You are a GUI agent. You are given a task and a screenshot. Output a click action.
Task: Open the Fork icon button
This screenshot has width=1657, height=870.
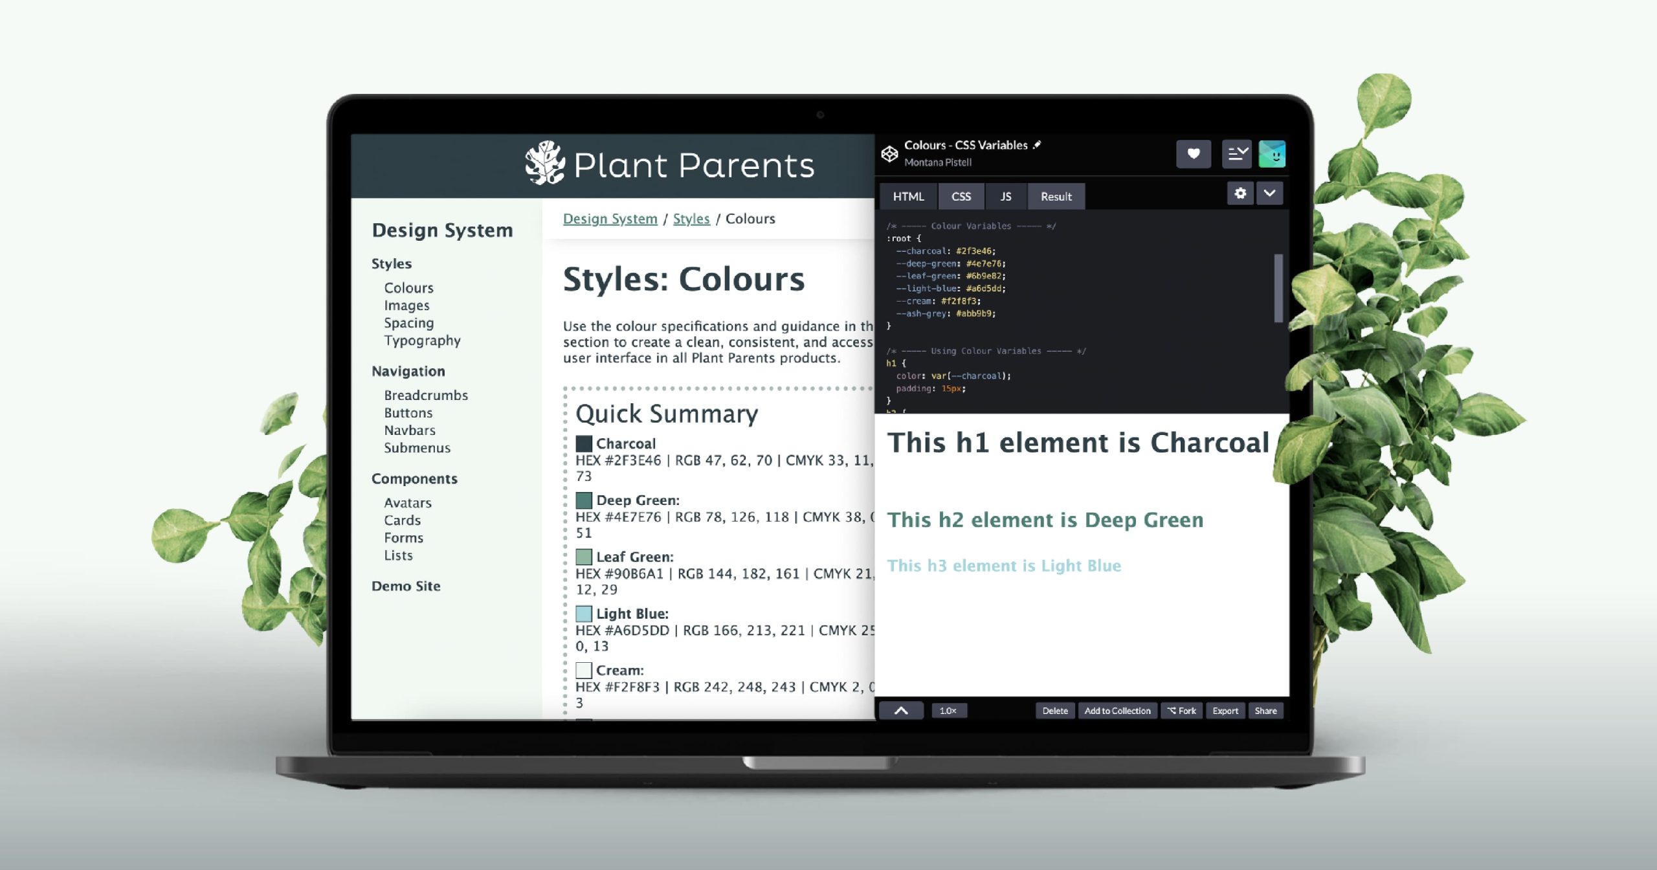pos(1182,710)
